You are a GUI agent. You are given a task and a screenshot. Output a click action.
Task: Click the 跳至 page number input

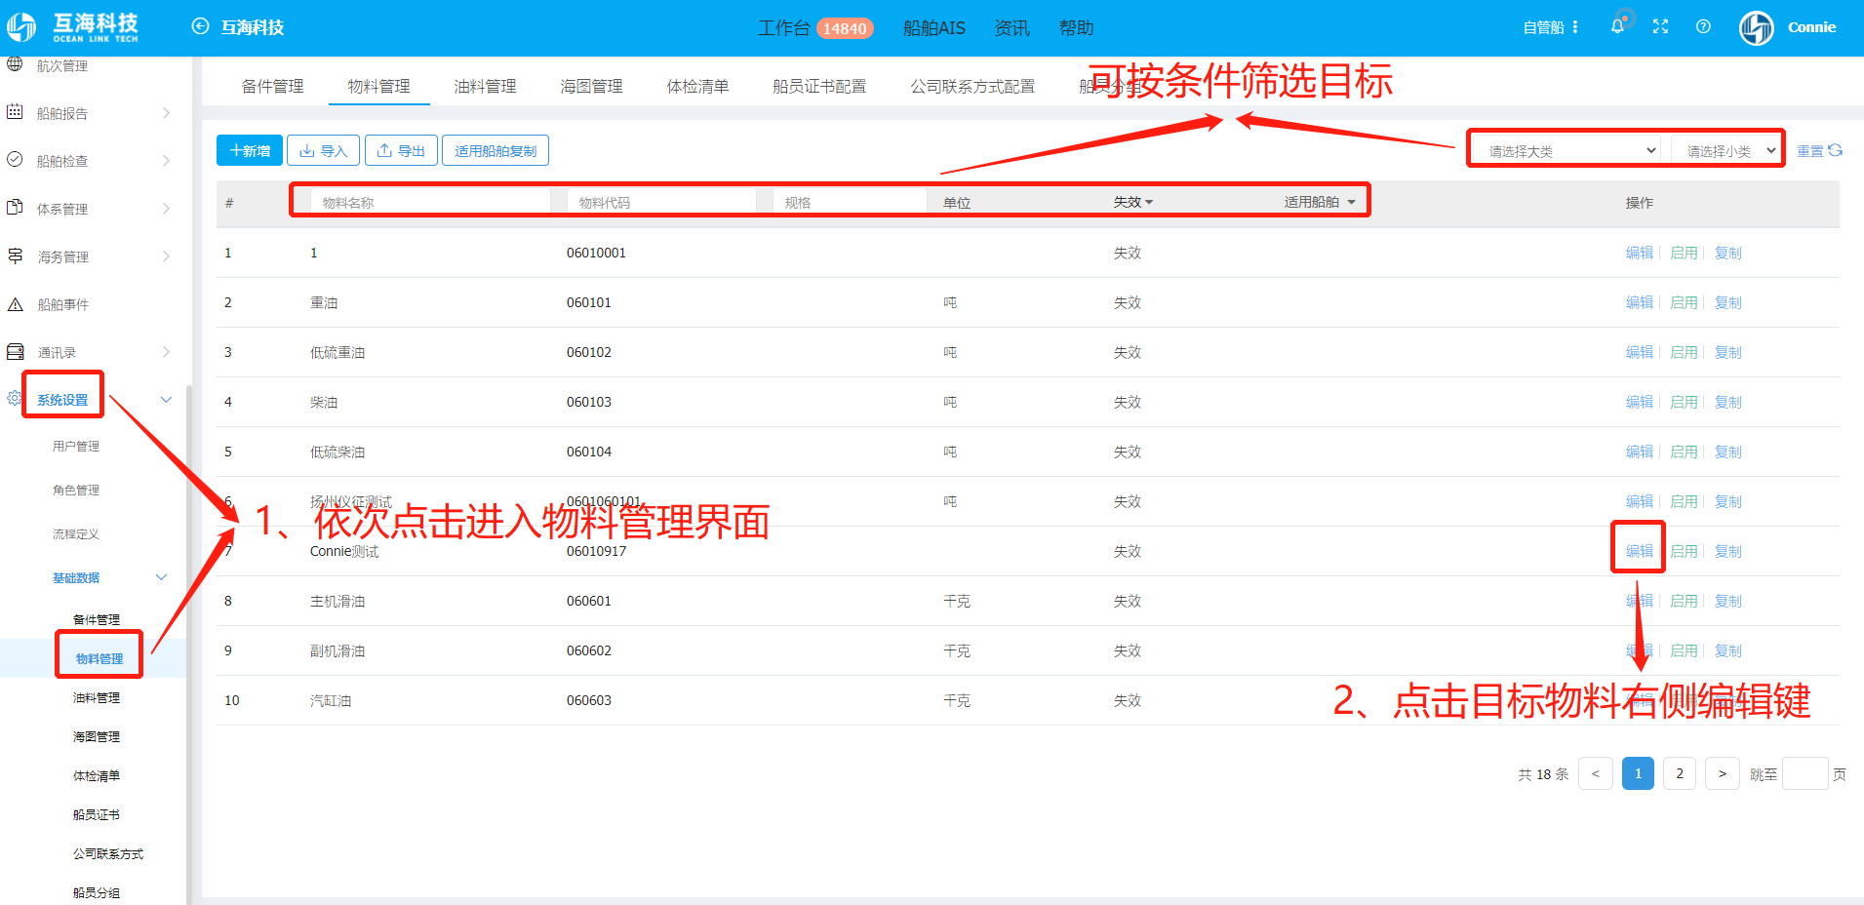coord(1805,773)
